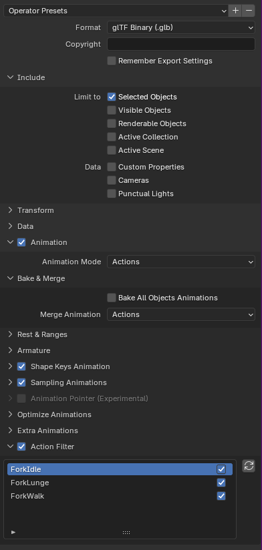Image resolution: width=262 pixels, height=550 pixels.
Task: Uncheck ForkLunge in action filter
Action: (x=221, y=483)
